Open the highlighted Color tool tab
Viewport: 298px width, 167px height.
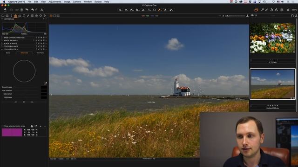point(15,16)
